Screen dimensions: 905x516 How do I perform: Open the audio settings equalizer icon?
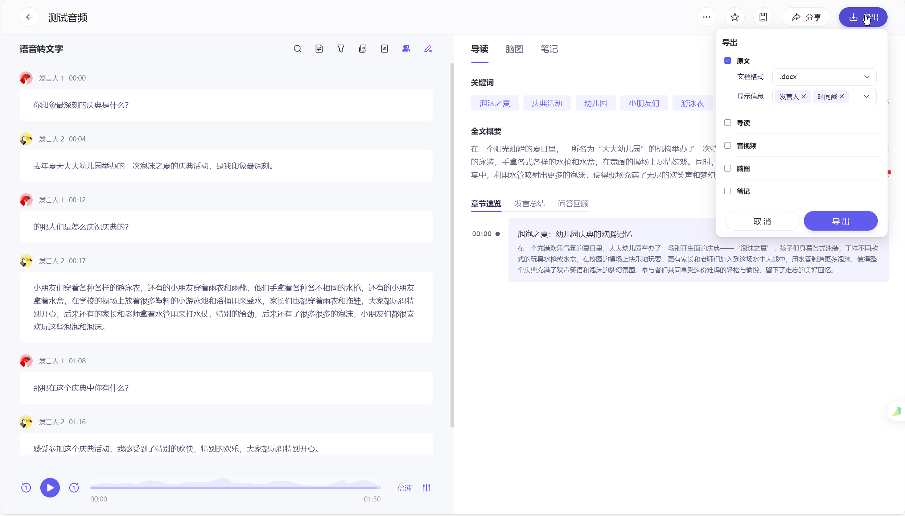click(x=427, y=488)
